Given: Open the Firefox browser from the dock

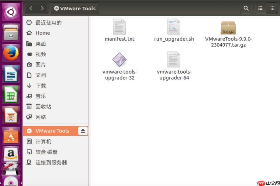Looking at the screenshot, I should point(11,53).
